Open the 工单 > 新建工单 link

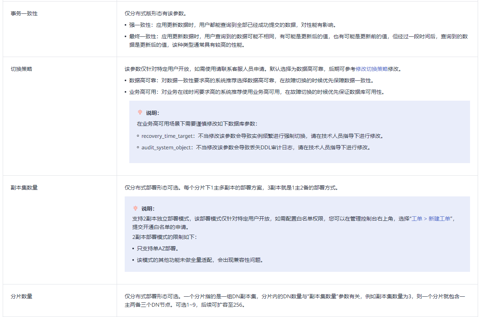[x=431, y=219]
